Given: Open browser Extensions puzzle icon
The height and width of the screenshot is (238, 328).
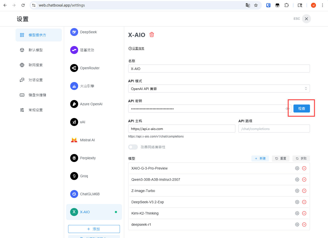Looking at the screenshot, I should click(287, 5).
